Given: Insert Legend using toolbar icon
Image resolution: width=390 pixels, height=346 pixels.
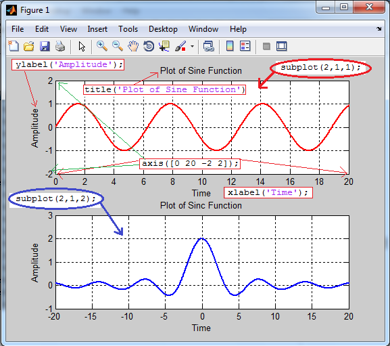Looking at the screenshot, I should coord(245,46).
